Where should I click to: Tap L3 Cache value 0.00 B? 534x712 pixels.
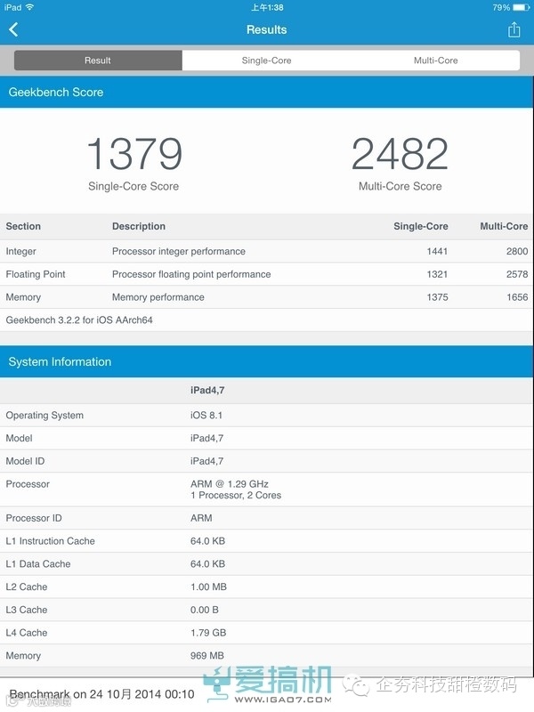(x=205, y=610)
